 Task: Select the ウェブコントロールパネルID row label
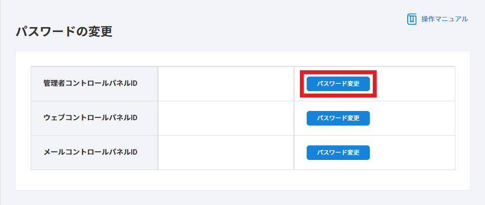click(x=90, y=118)
